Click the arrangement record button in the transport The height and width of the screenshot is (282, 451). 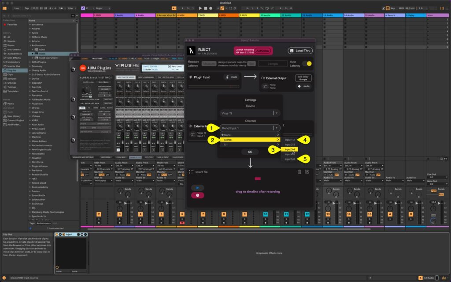pos(211,7)
